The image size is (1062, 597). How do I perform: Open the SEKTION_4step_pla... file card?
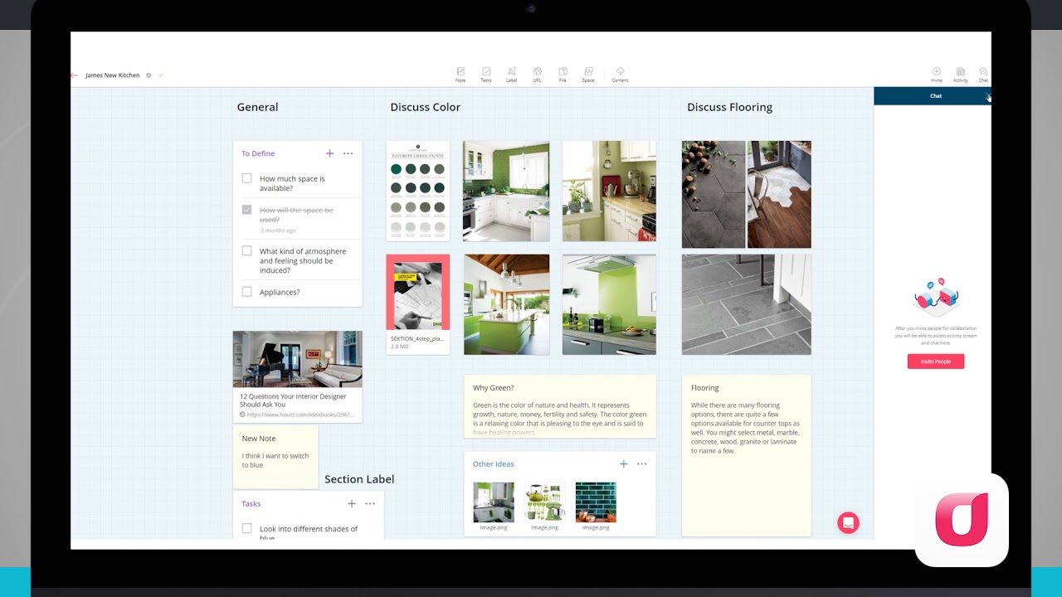418,304
